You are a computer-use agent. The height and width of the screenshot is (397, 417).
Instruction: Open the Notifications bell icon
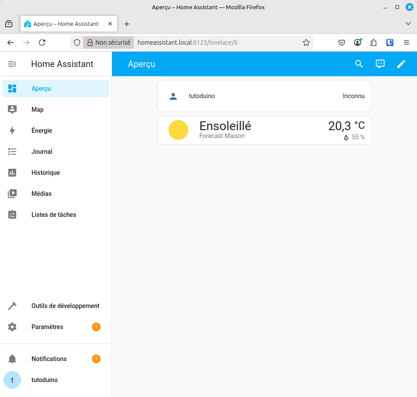pyautogui.click(x=12, y=359)
